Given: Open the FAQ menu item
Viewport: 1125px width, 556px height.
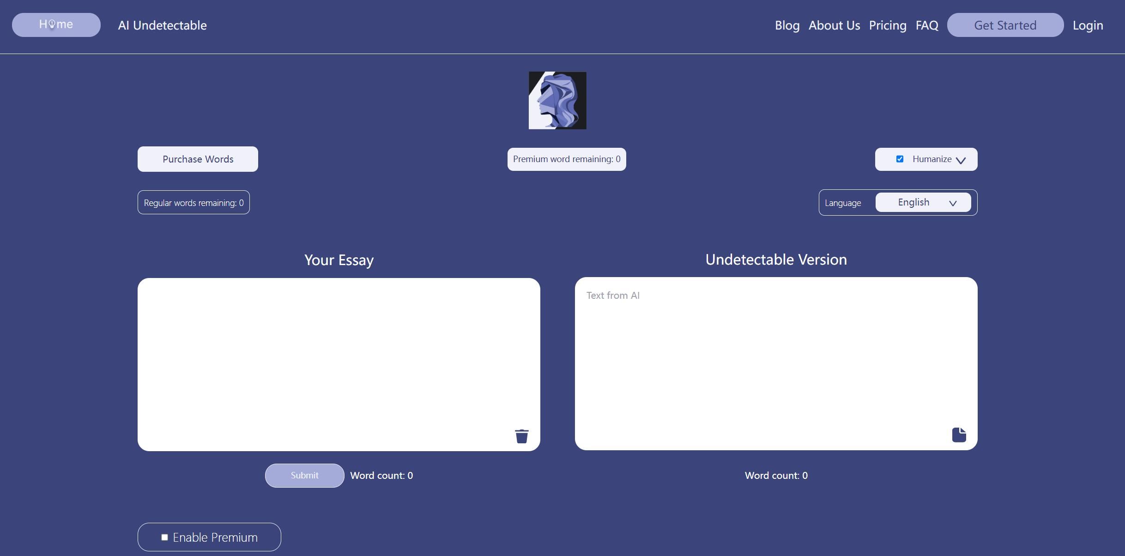Looking at the screenshot, I should 927,24.
